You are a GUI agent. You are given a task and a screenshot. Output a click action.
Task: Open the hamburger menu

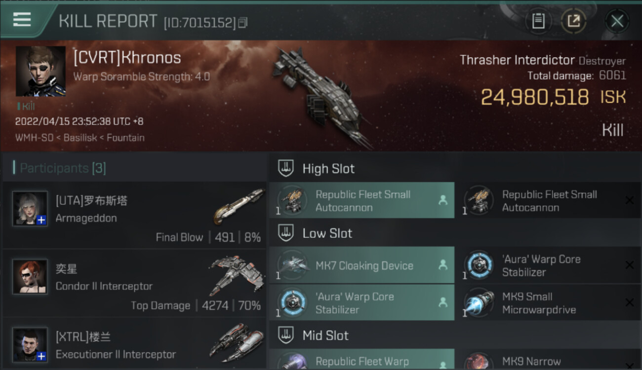(22, 20)
